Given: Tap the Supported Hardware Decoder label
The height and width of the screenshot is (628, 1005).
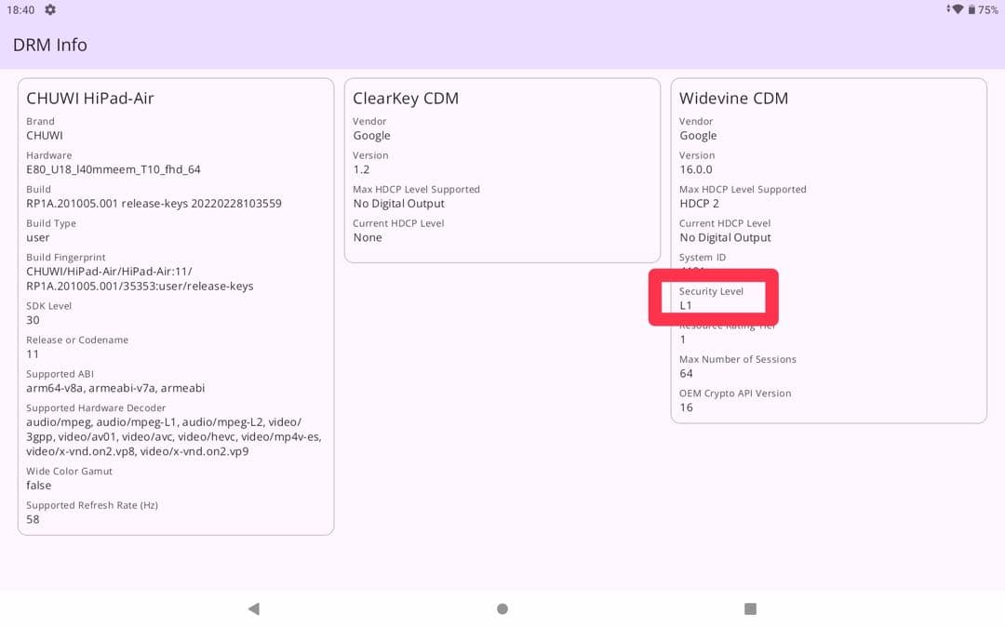Looking at the screenshot, I should [x=96, y=408].
